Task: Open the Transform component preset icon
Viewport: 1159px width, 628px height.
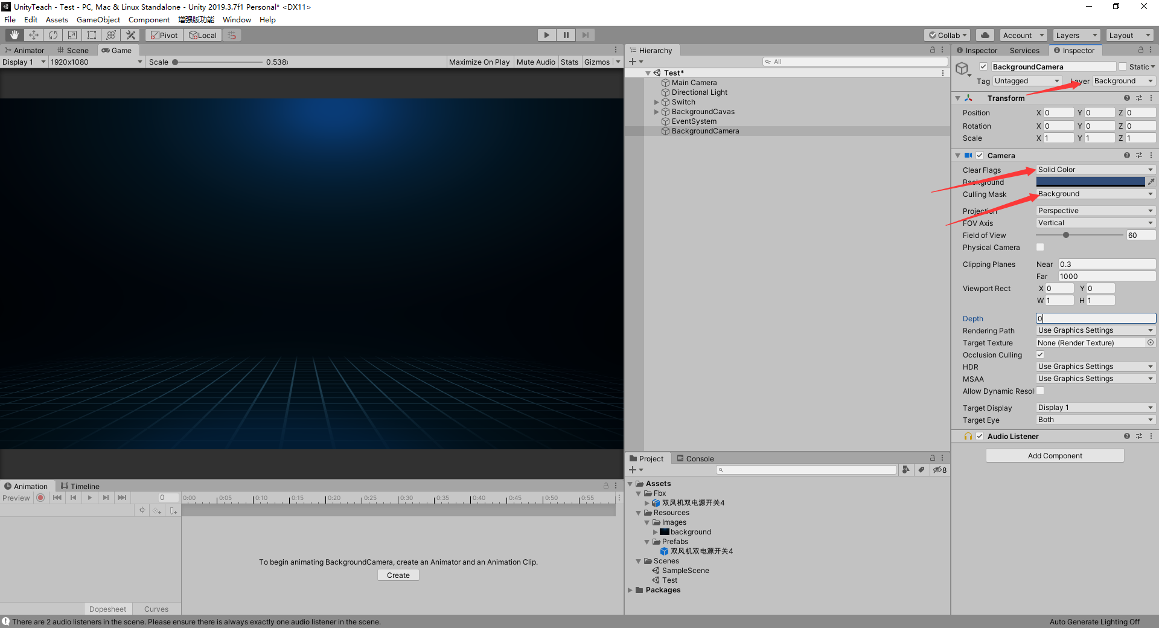Action: pyautogui.click(x=1139, y=98)
